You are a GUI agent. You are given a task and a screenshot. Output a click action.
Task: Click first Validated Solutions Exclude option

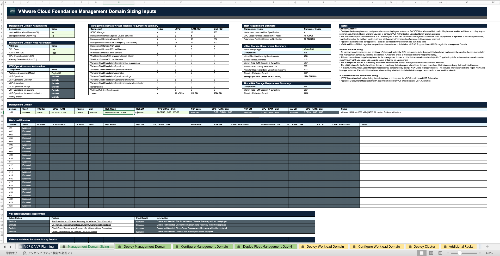[29, 221]
